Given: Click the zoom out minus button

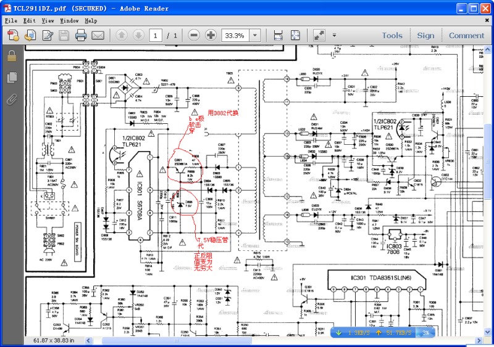Looking at the screenshot, I should pyautogui.click(x=194, y=35).
